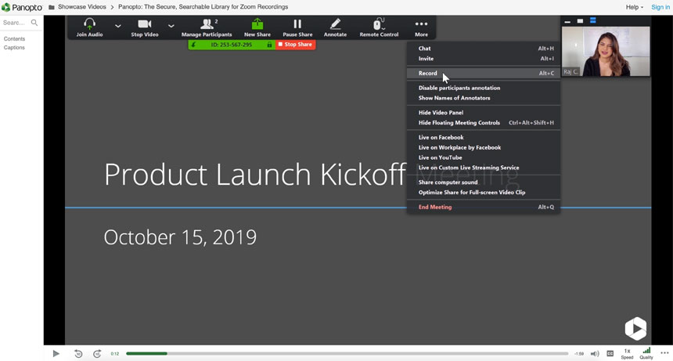
Task: Pause the screen share
Action: (297, 27)
